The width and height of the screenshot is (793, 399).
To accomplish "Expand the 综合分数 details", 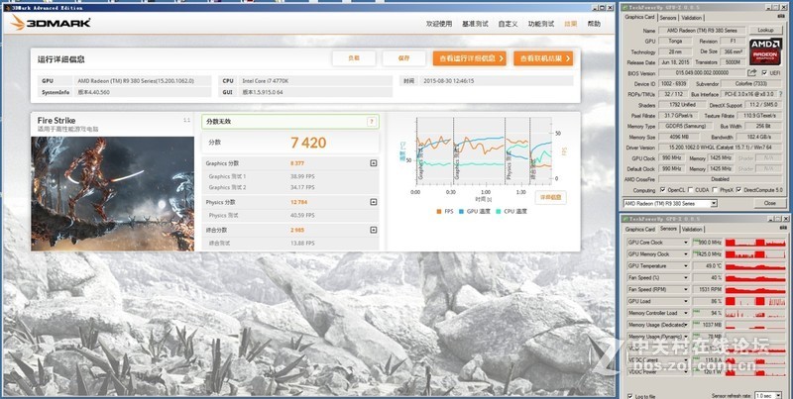I will pyautogui.click(x=374, y=230).
